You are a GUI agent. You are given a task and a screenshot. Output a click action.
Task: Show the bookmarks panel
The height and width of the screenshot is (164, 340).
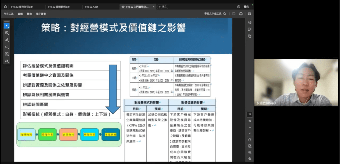pos(249,29)
